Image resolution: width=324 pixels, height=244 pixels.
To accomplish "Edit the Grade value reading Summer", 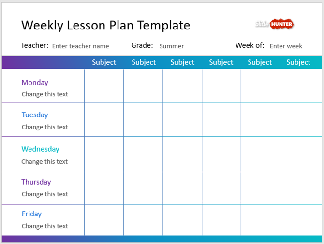I will [172, 46].
